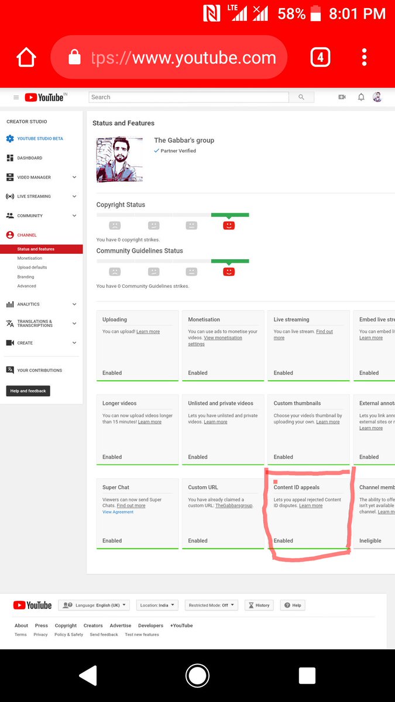
Task: Click the YouTube logo in the header
Action: 45,98
